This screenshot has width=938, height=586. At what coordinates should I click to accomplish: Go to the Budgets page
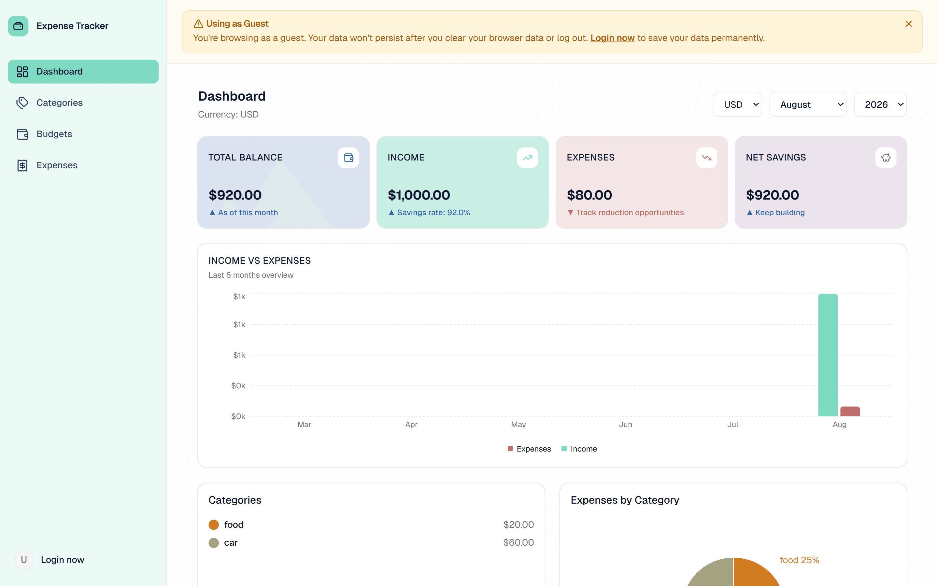pyautogui.click(x=83, y=134)
